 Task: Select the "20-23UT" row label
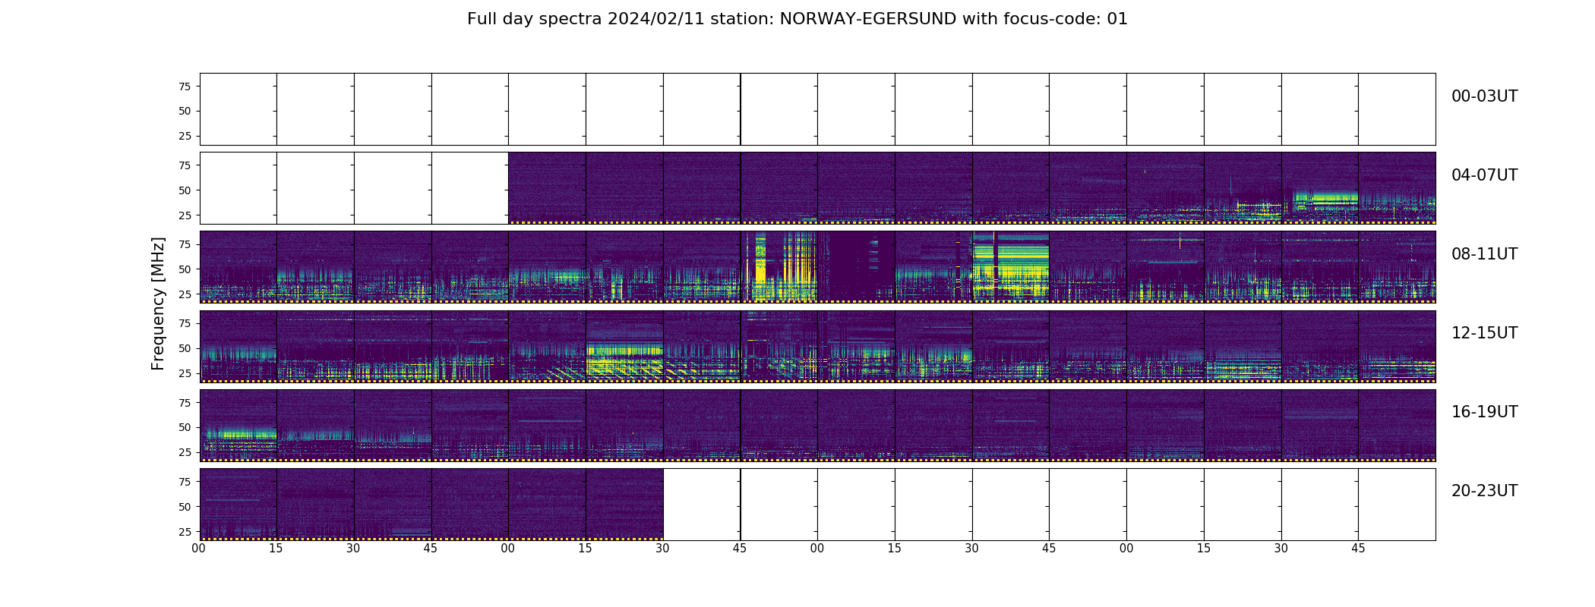click(1484, 491)
